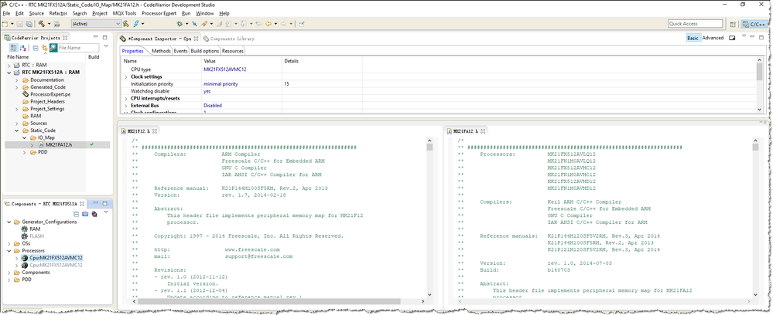
Task: Collapse Generator_Configurations in Components panel
Action: pos(9,222)
